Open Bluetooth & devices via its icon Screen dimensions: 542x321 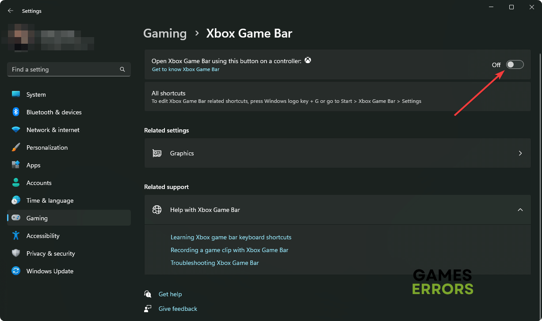click(16, 112)
